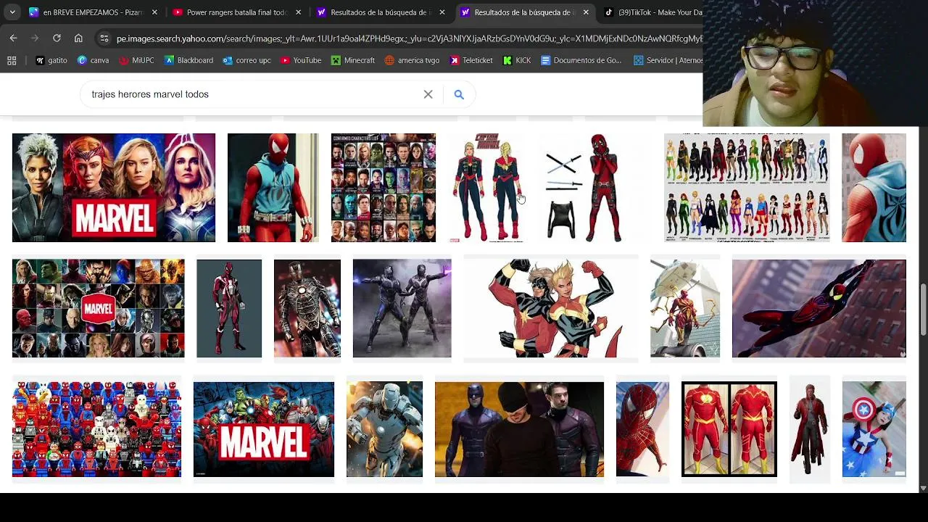Open the apps grid in bookmarks bar
Viewport: 928px width, 522px height.
pos(12,60)
